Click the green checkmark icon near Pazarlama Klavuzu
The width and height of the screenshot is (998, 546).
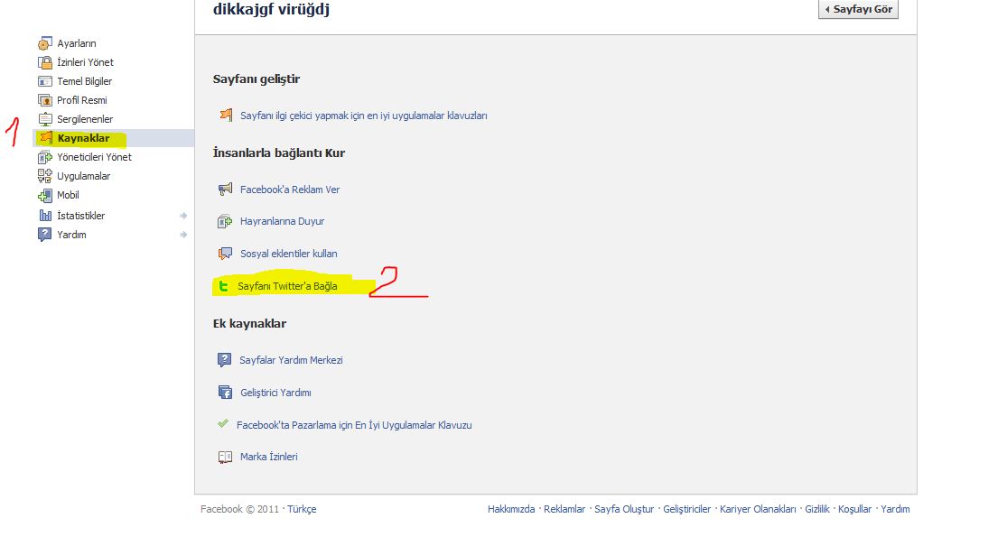[x=223, y=424]
